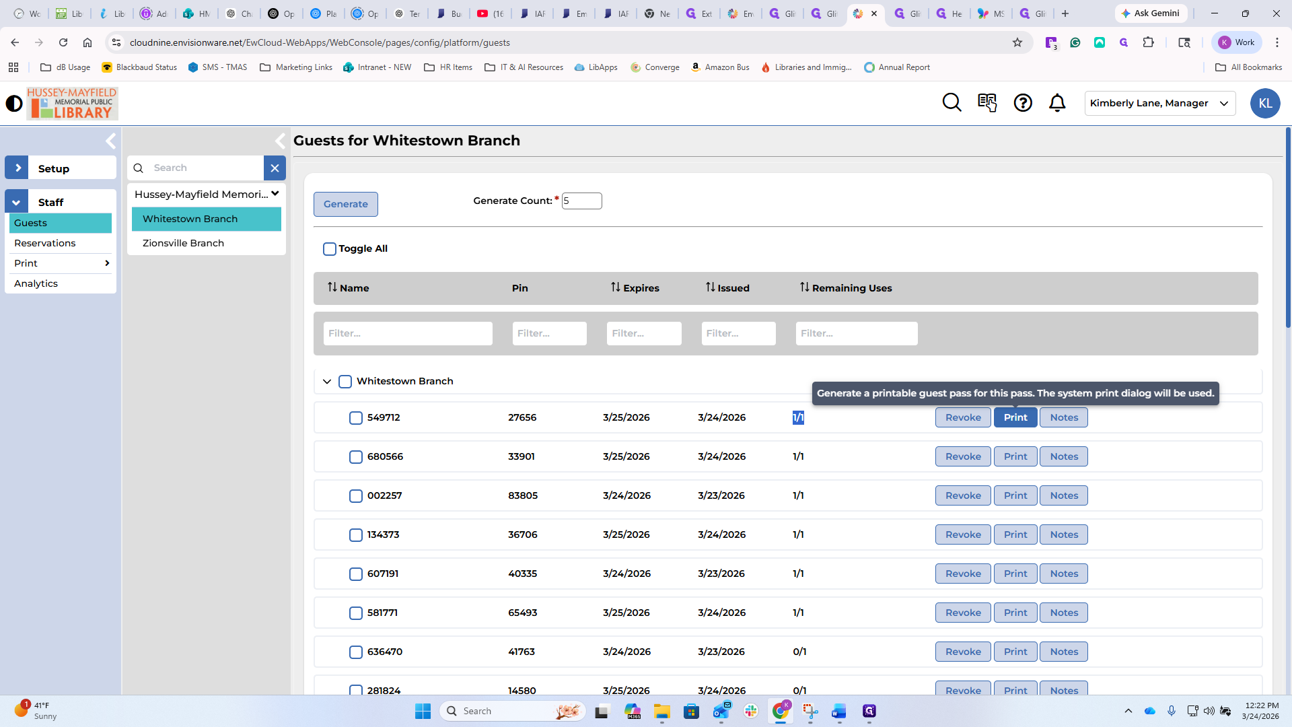The image size is (1292, 727).
Task: Open the Kimberly Lane, Manager dropdown
Action: coord(1159,104)
